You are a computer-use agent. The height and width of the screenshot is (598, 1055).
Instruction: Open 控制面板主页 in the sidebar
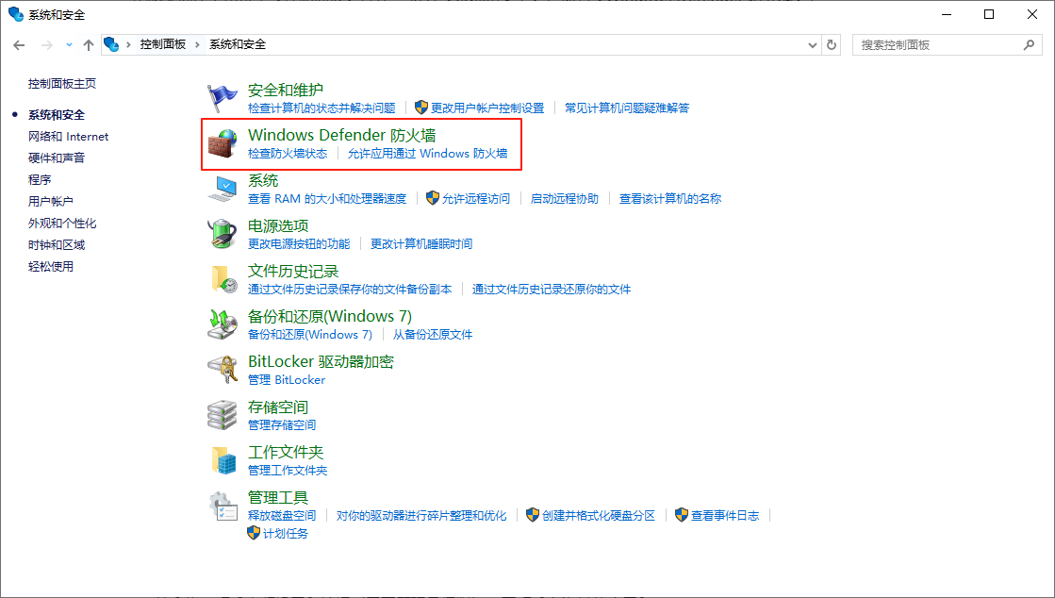[x=62, y=84]
